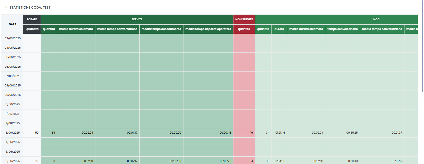The image size is (424, 164).
Task: Click the DATA column header
Action: tap(12, 24)
